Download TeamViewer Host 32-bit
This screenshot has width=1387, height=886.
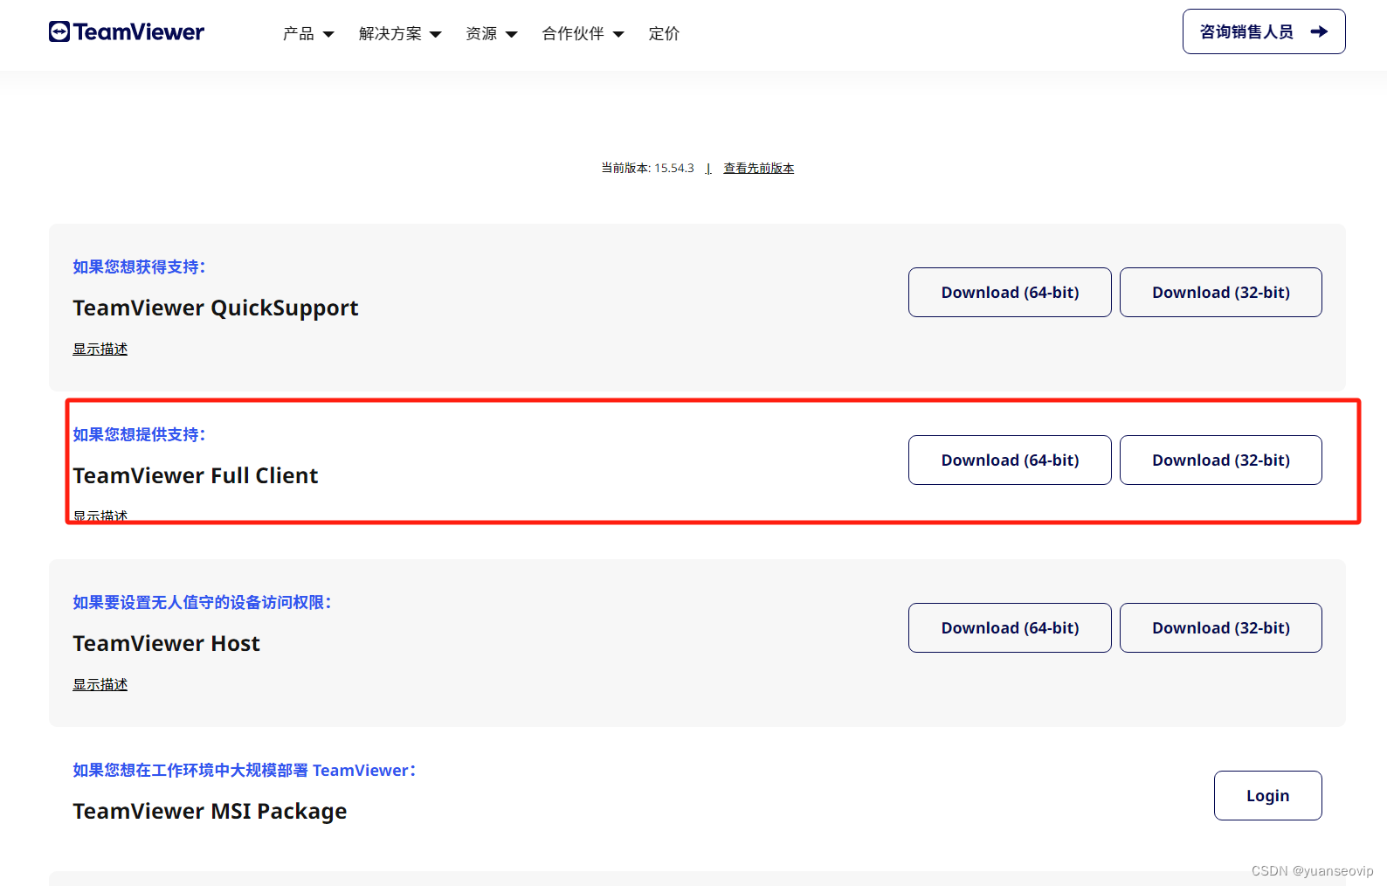click(x=1221, y=628)
